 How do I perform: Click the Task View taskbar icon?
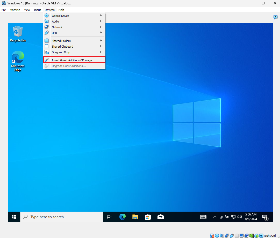(109, 217)
